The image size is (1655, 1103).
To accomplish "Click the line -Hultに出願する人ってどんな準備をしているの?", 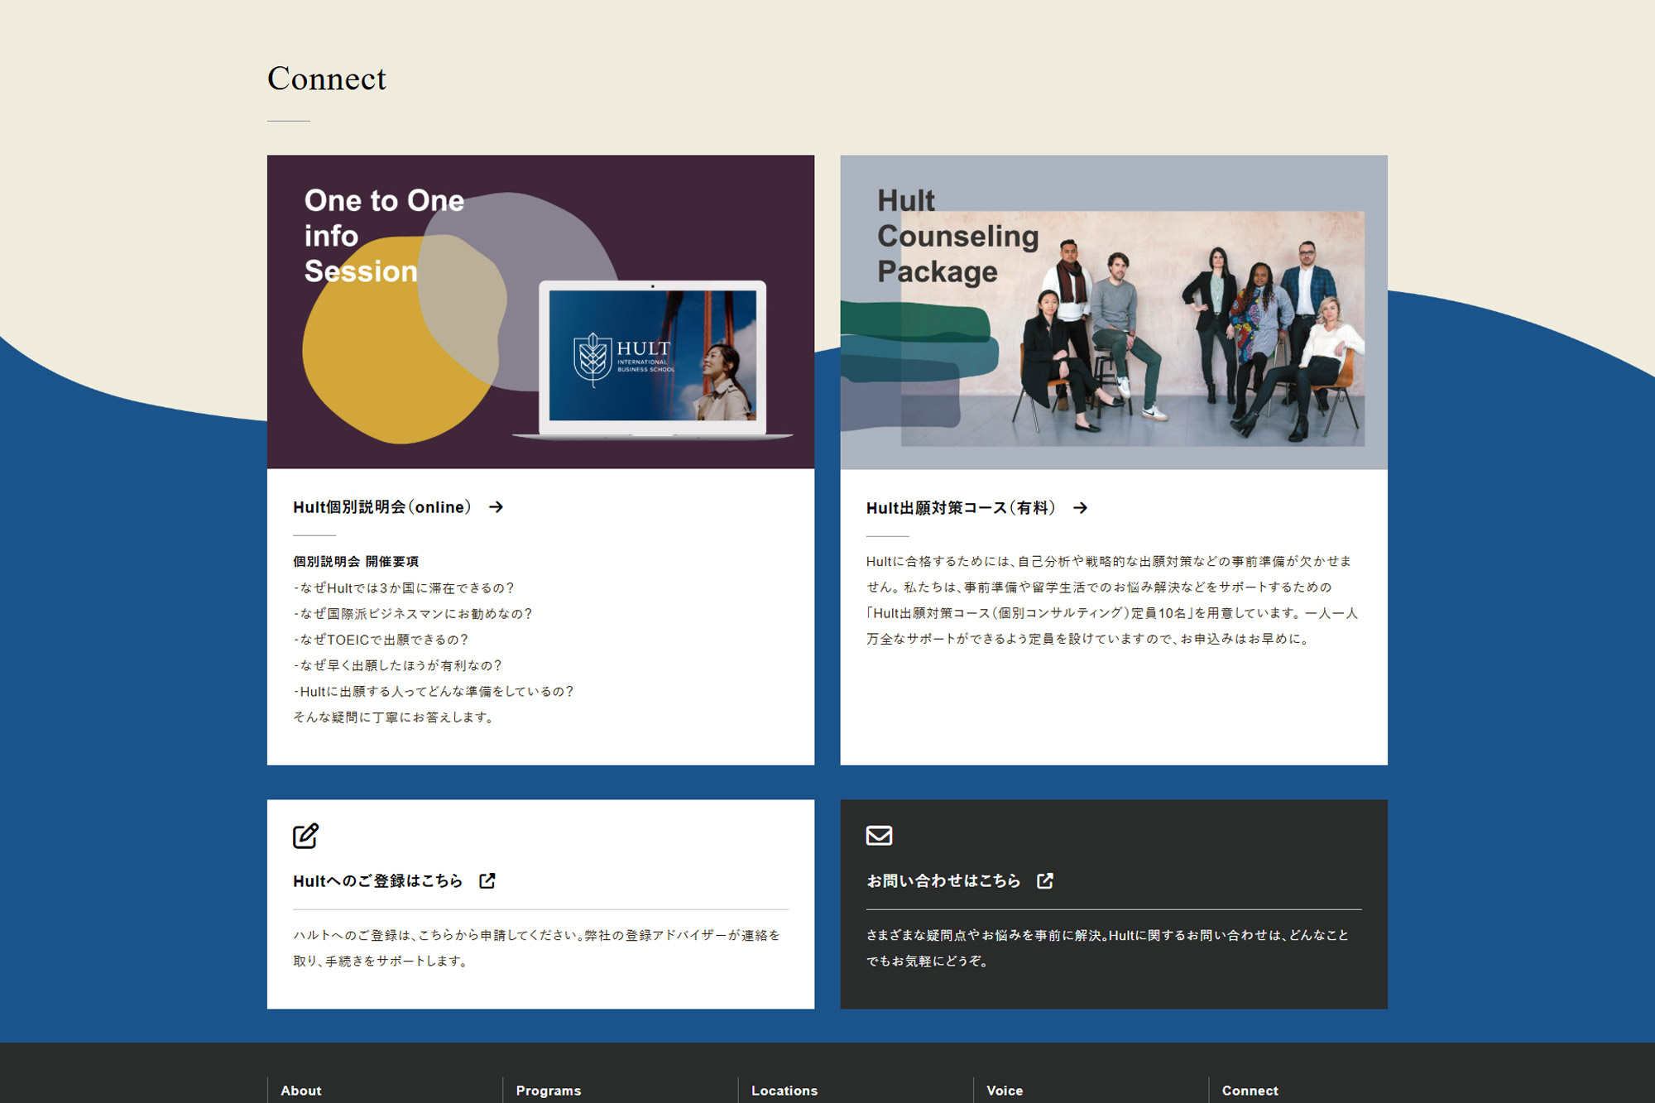I will point(434,692).
